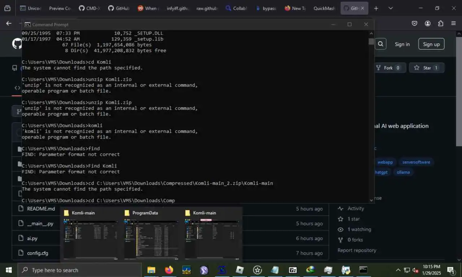462x277 pixels.
Task: Click Command Prompt scrollbar up arrow
Action: coord(371,33)
